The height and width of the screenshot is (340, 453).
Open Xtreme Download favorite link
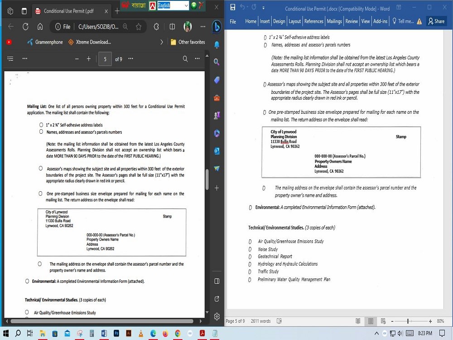tap(90, 42)
